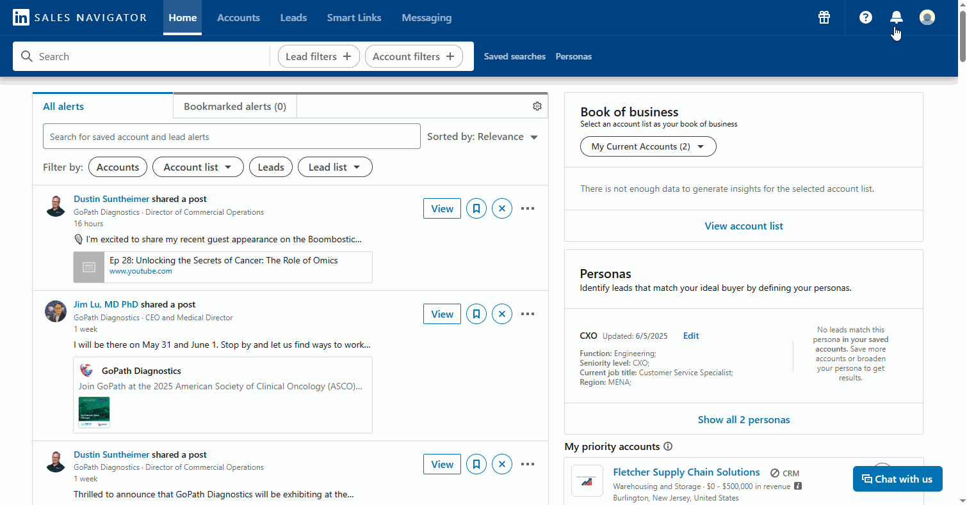View Jim Lu's shared post
The width and height of the screenshot is (967, 505).
[x=442, y=314]
